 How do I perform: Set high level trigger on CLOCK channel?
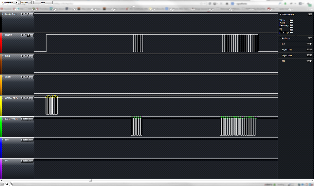(26, 77)
